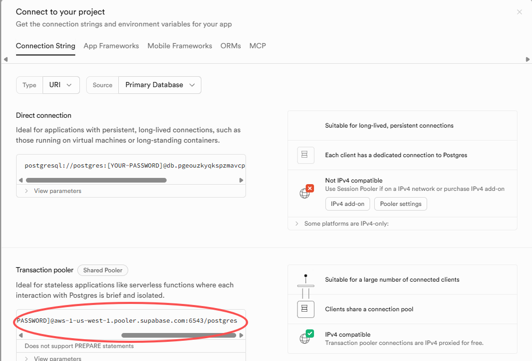
Task: Click the direct connection horizontal scrollbar thumb
Action: 96,180
